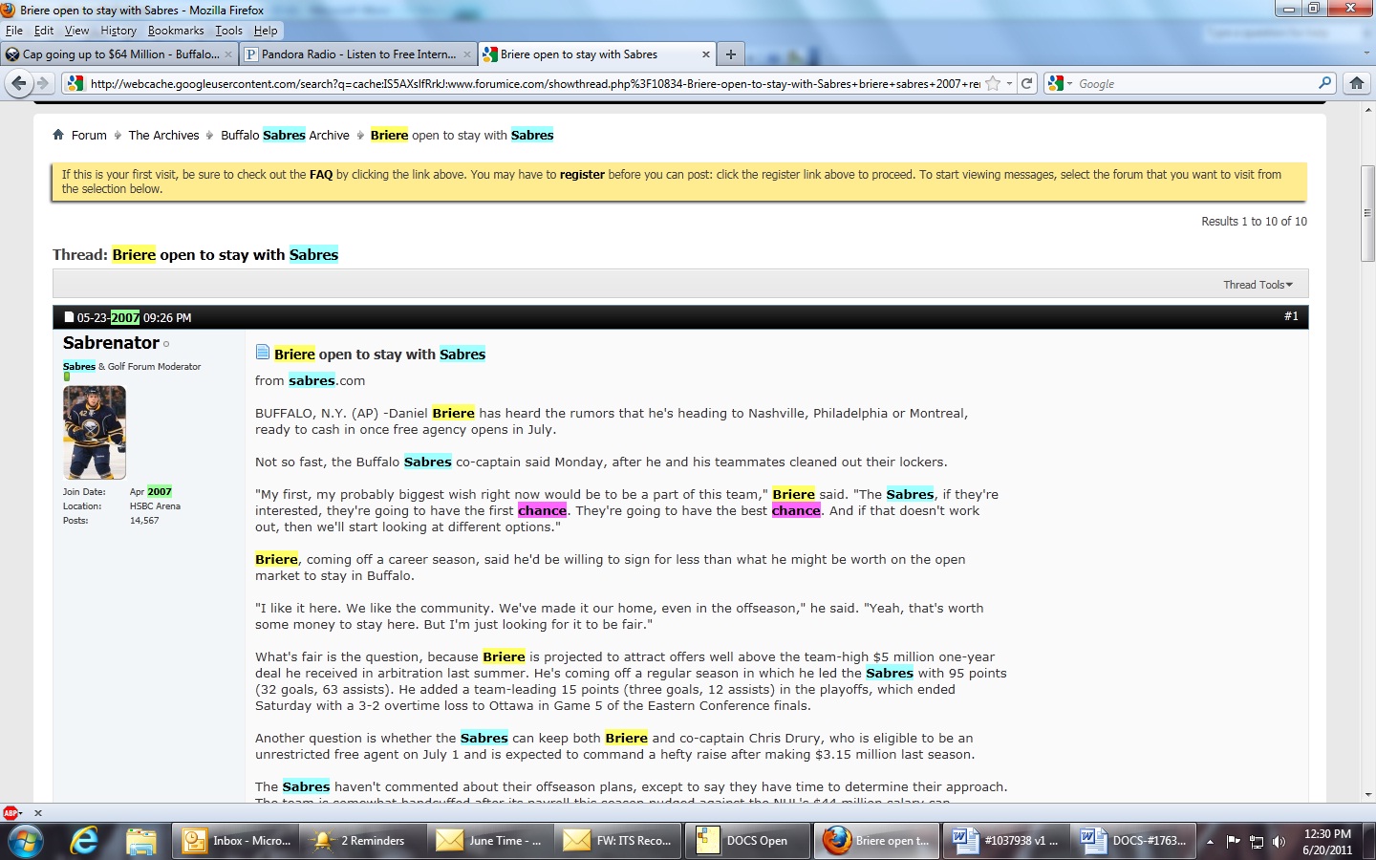This screenshot has width=1376, height=860.
Task: Click the online status dot next to Sabrenator
Action: pyautogui.click(x=166, y=344)
